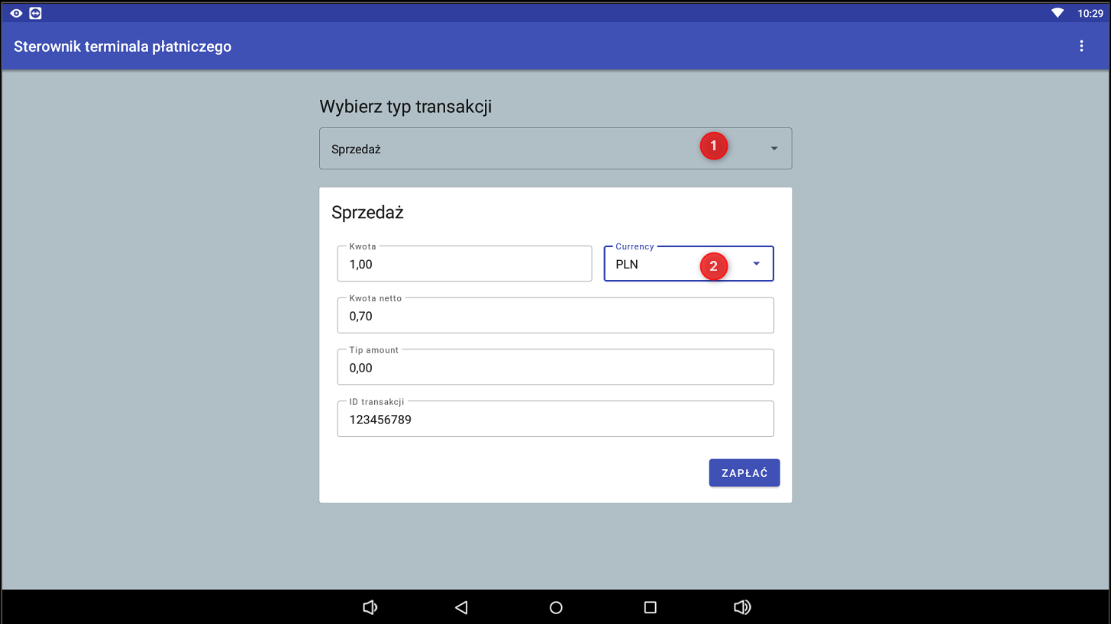Open the three-dot overflow menu
Image resolution: width=1111 pixels, height=624 pixels.
1080,47
